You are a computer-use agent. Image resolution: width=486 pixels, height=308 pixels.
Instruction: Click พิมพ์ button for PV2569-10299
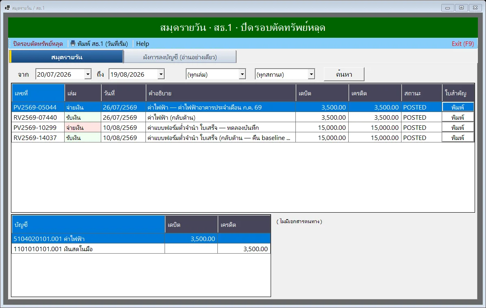click(458, 127)
